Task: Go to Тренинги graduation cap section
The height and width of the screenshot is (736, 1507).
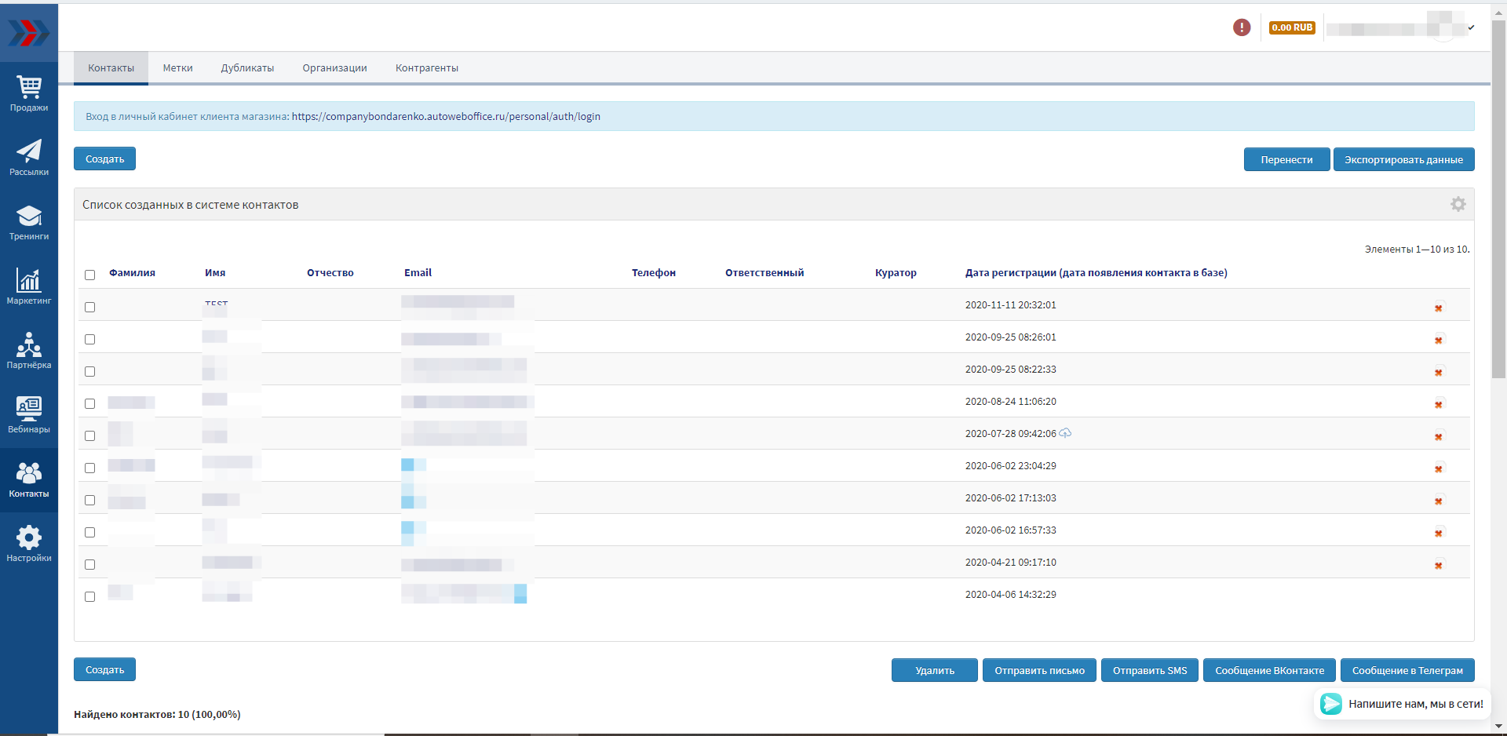Action: (x=29, y=222)
